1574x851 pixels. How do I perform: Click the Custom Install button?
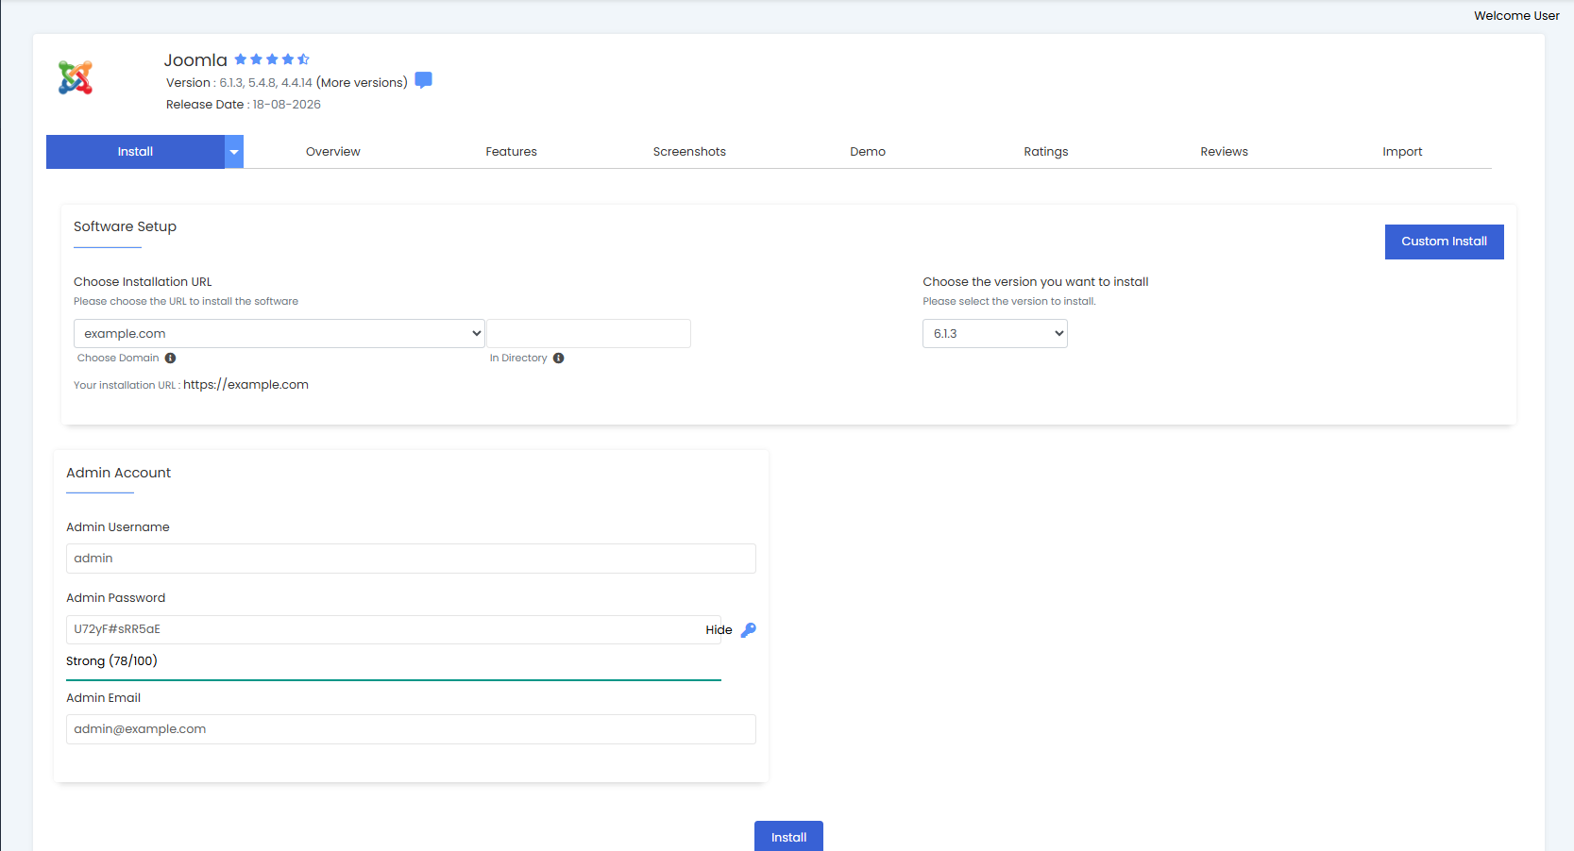coord(1445,242)
